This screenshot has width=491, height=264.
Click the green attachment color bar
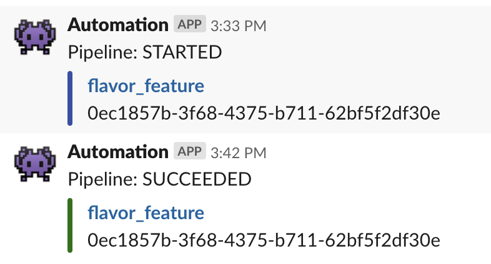click(70, 225)
